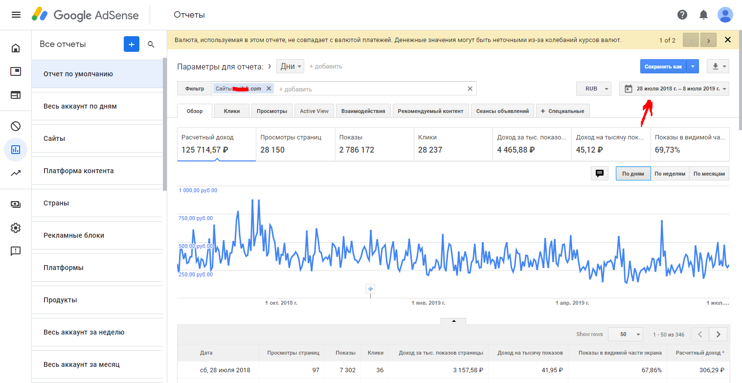The image size is (742, 383).
Task: Open the date range picker
Action: click(674, 89)
